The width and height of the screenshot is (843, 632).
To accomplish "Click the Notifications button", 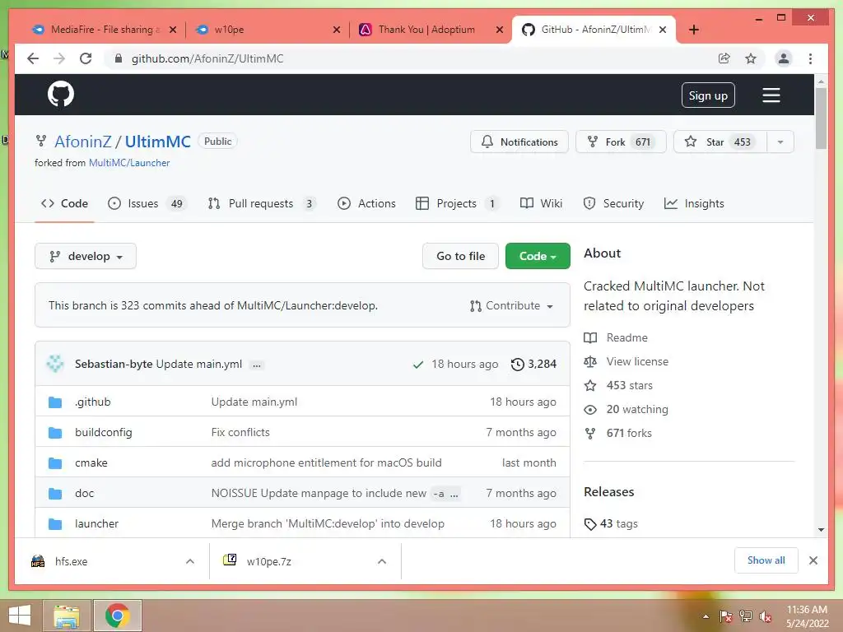I will [519, 142].
